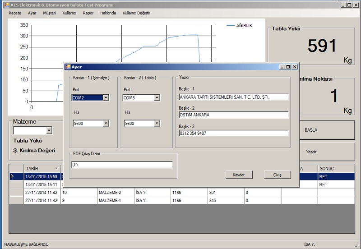The image size is (361, 249).
Task: Open Kantar-1 Port COM2 dropdown
Action: pos(106,97)
